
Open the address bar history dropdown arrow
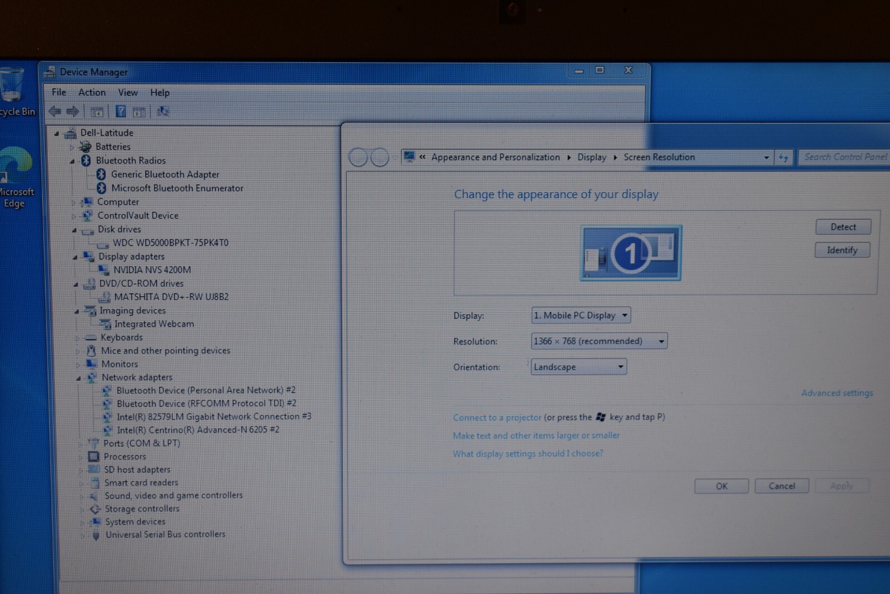tap(767, 158)
